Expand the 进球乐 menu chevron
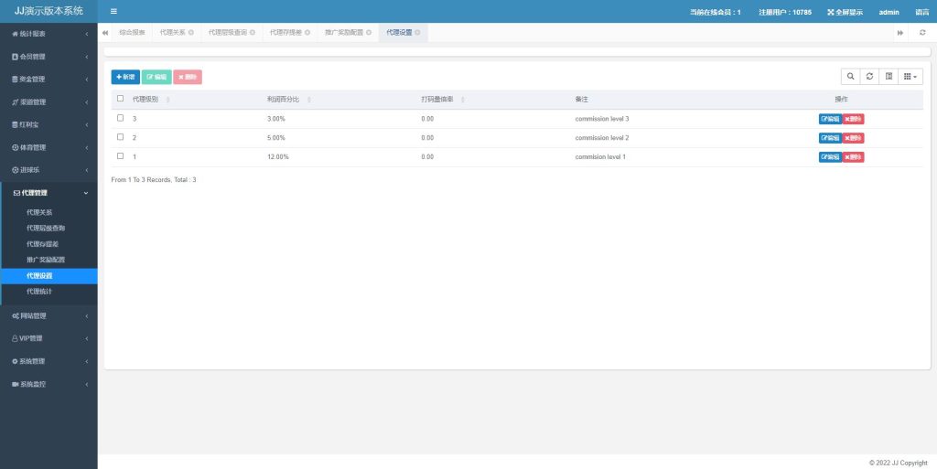The height and width of the screenshot is (469, 937). [x=87, y=171]
